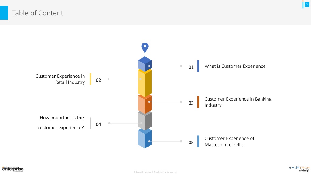Select the yellow block in the stack
Viewport: 311px width, 174px height.
(x=145, y=83)
